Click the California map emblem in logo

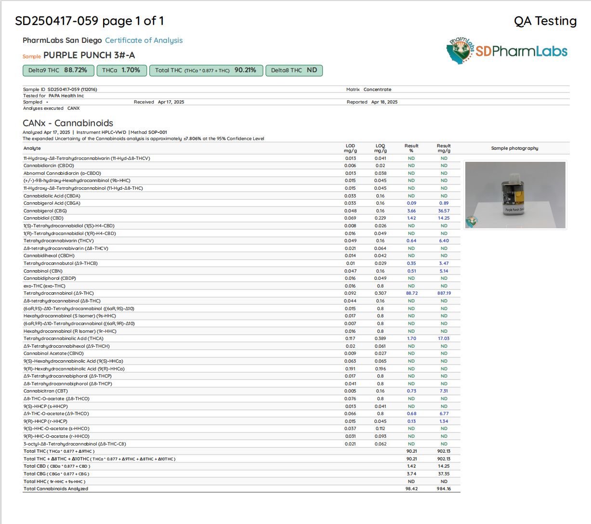pyautogui.click(x=460, y=51)
